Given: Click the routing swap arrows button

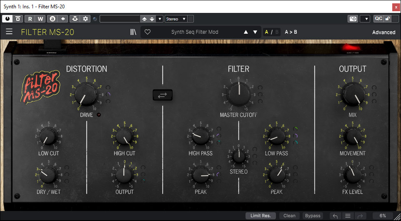Looking at the screenshot, I should click(x=162, y=95).
